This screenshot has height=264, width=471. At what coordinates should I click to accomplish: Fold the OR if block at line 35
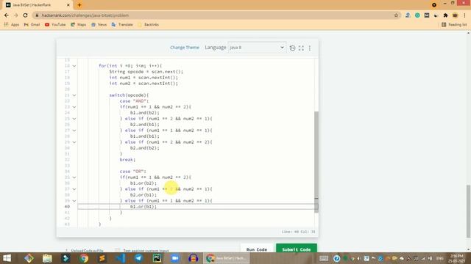tap(74, 177)
